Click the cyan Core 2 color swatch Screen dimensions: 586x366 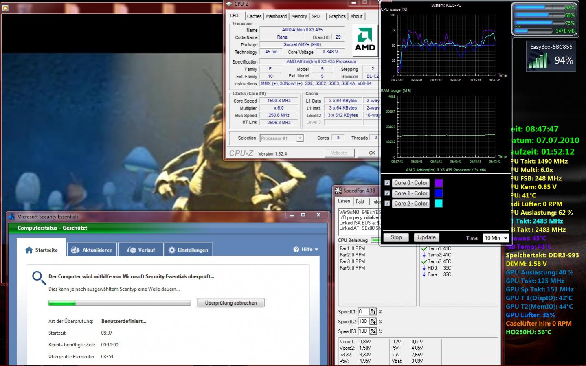[x=439, y=204]
